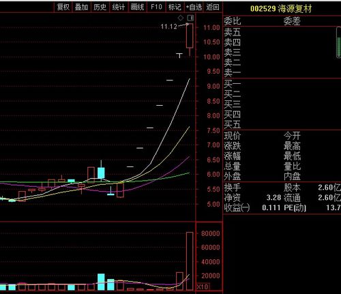Click the square panel icon above chart
Image resolution: width=341 pixels, height=294 pixels.
190,18
